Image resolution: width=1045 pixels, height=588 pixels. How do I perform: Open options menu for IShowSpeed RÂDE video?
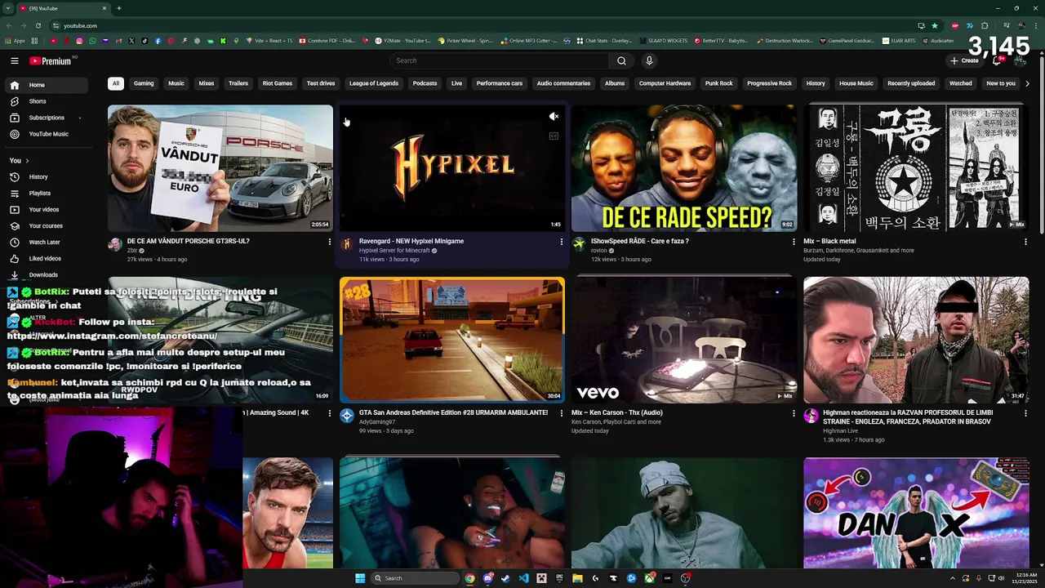pos(794,242)
